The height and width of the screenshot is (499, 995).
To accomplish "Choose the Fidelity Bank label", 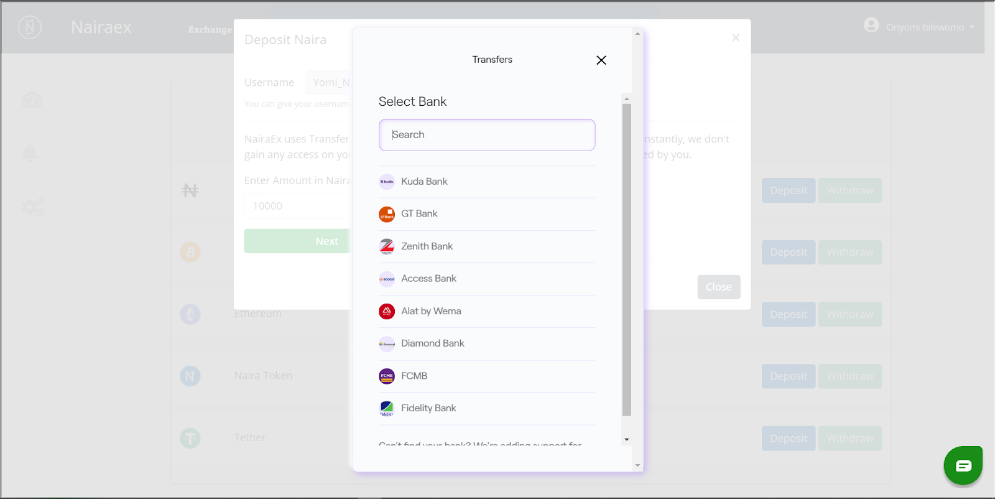I will 428,408.
